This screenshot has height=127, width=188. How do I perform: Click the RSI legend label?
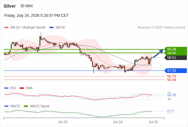(13, 88)
